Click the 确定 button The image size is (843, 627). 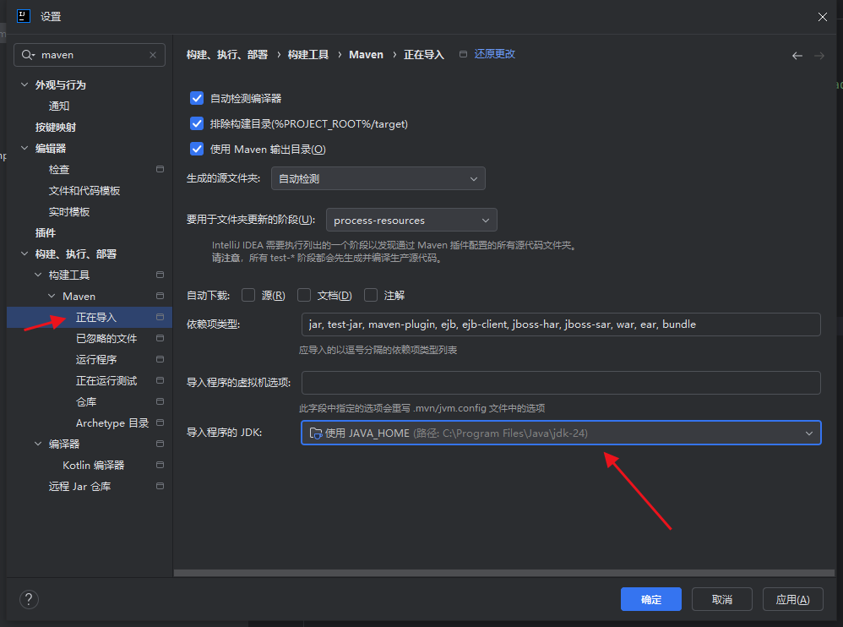pyautogui.click(x=651, y=599)
